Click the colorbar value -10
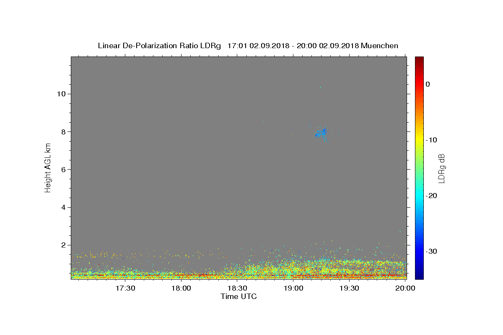This screenshot has height=335, width=503. tap(431, 140)
